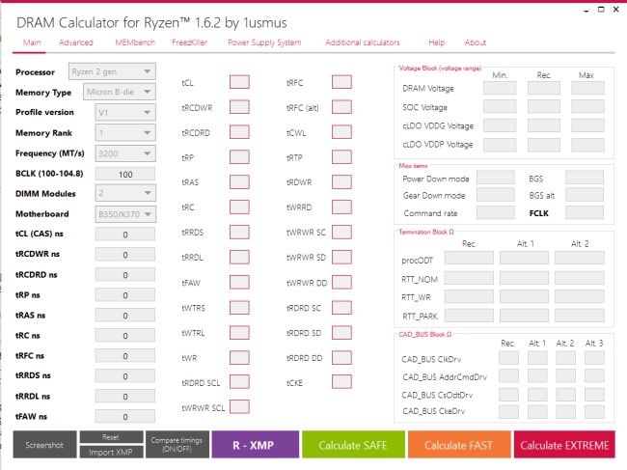The width and height of the screenshot is (627, 470).
Task: Click the tRFC (alt) timing box
Action: pos(341,107)
